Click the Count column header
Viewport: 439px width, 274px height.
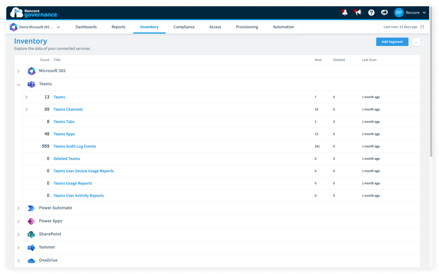[45, 60]
